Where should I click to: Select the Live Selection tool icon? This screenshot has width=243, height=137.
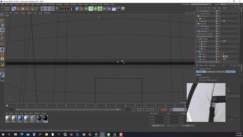point(14,9)
